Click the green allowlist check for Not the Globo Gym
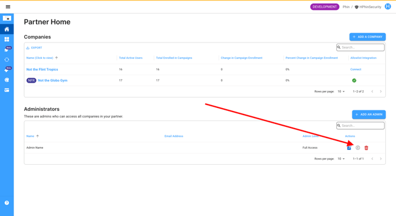The image size is (396, 216). [354, 80]
